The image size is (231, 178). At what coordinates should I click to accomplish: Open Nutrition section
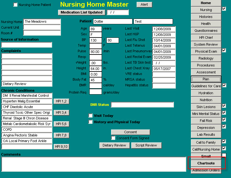(206, 100)
